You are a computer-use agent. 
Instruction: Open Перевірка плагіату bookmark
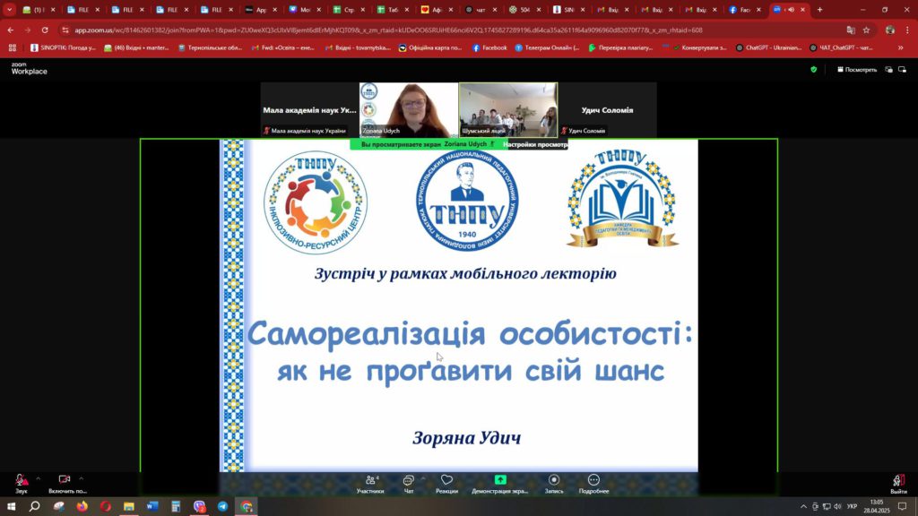tap(620, 48)
